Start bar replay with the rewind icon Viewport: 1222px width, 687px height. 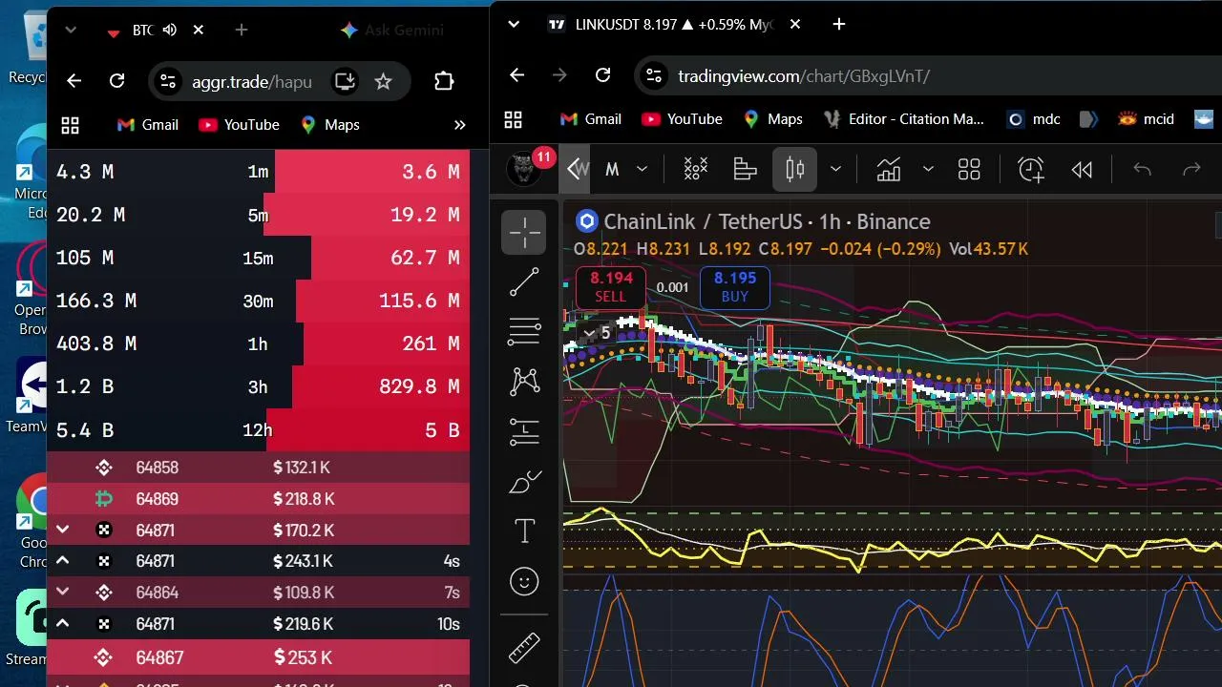1082,170
